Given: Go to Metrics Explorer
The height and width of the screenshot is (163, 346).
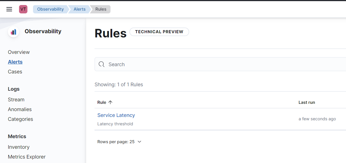Looking at the screenshot, I should tap(27, 157).
